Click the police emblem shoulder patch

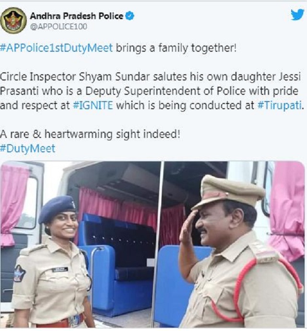20,273
